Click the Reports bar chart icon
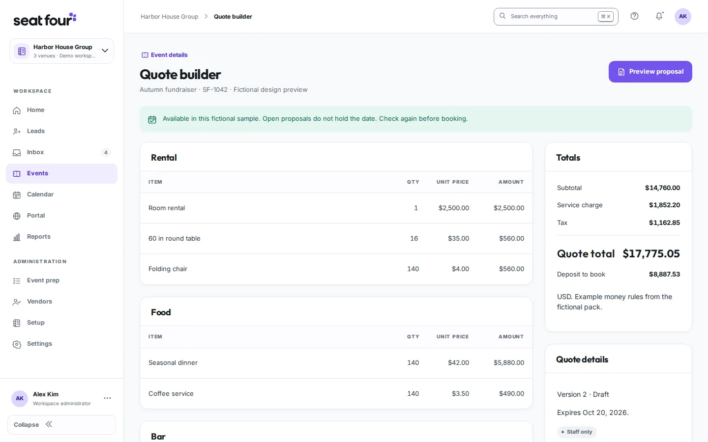This screenshot has height=442, width=708. (17, 237)
